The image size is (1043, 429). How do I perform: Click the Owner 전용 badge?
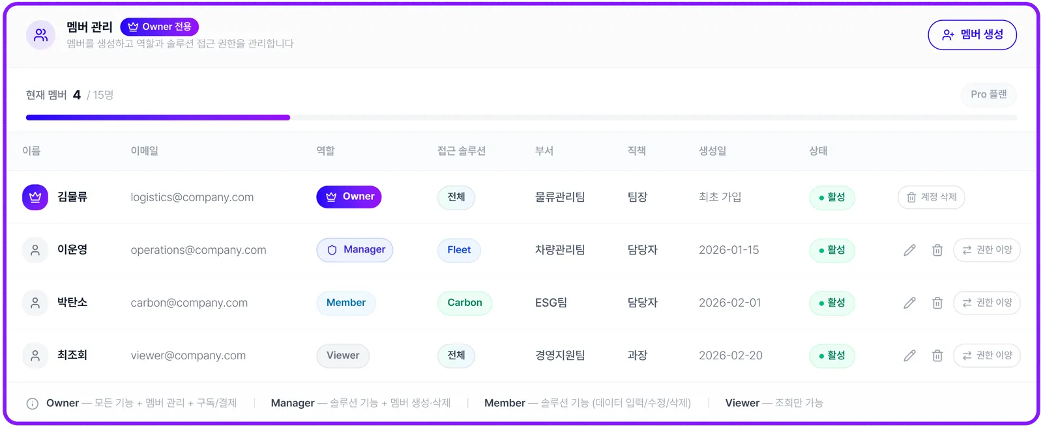point(160,27)
